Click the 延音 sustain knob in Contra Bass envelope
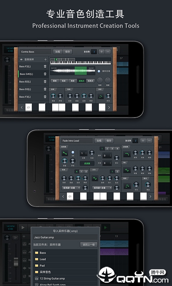 [x=84, y=96]
